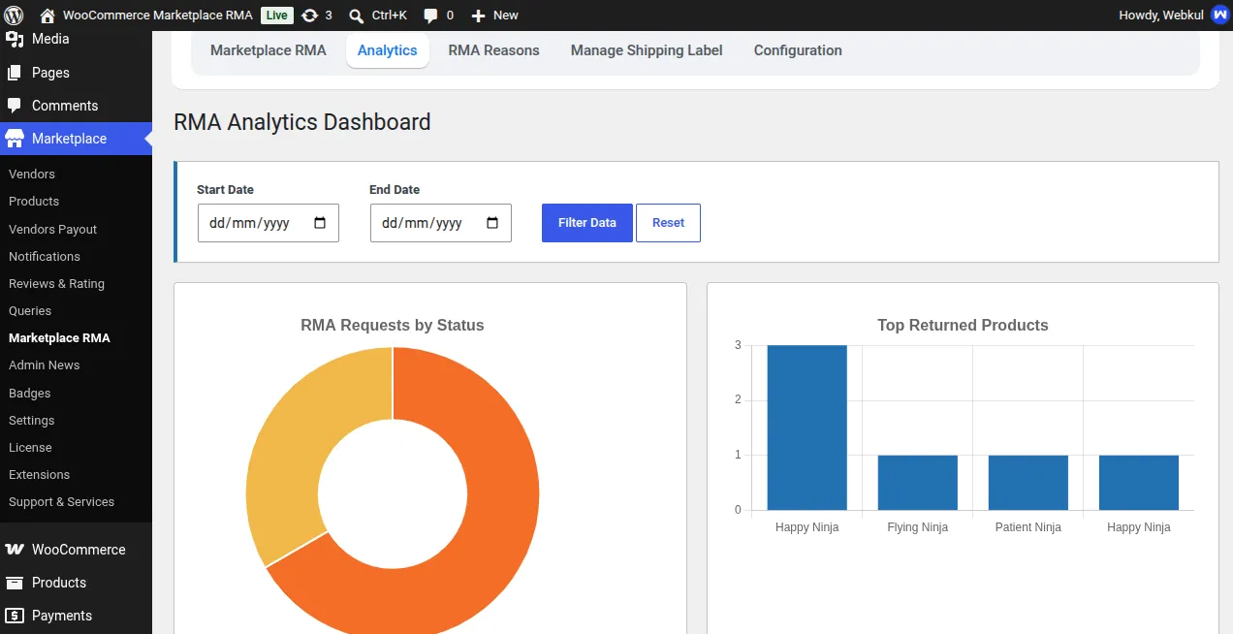The height and width of the screenshot is (634, 1233).
Task: Open Reviews & Rating link
Action: pyautogui.click(x=56, y=284)
